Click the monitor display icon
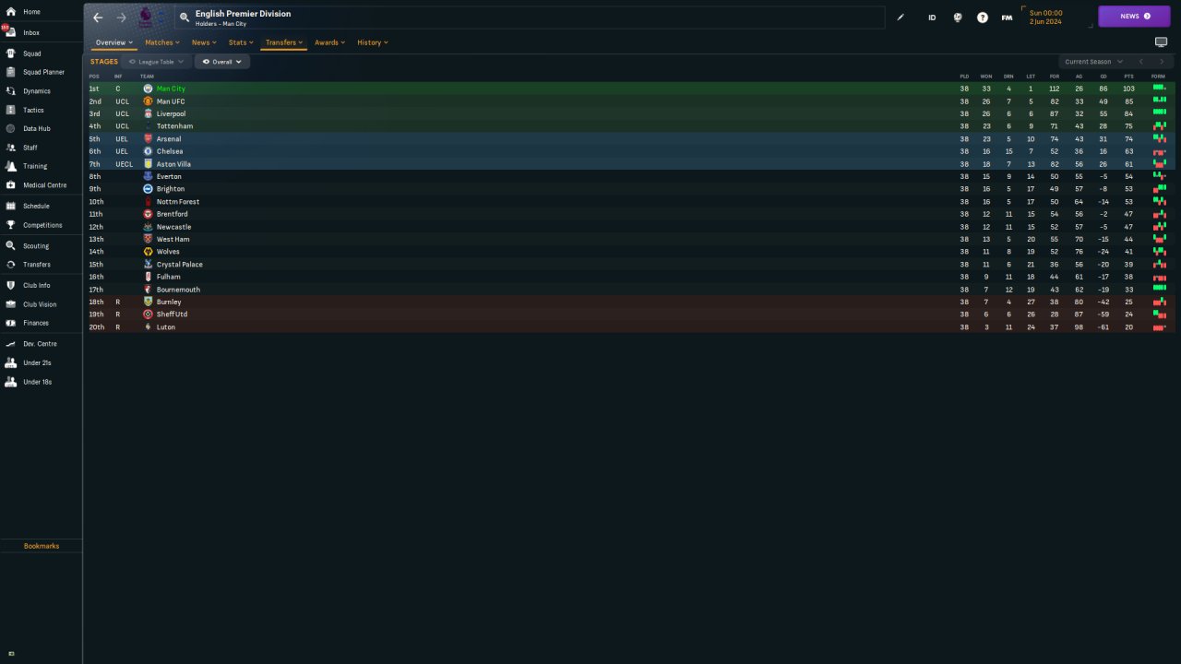This screenshot has width=1181, height=664. (1161, 42)
